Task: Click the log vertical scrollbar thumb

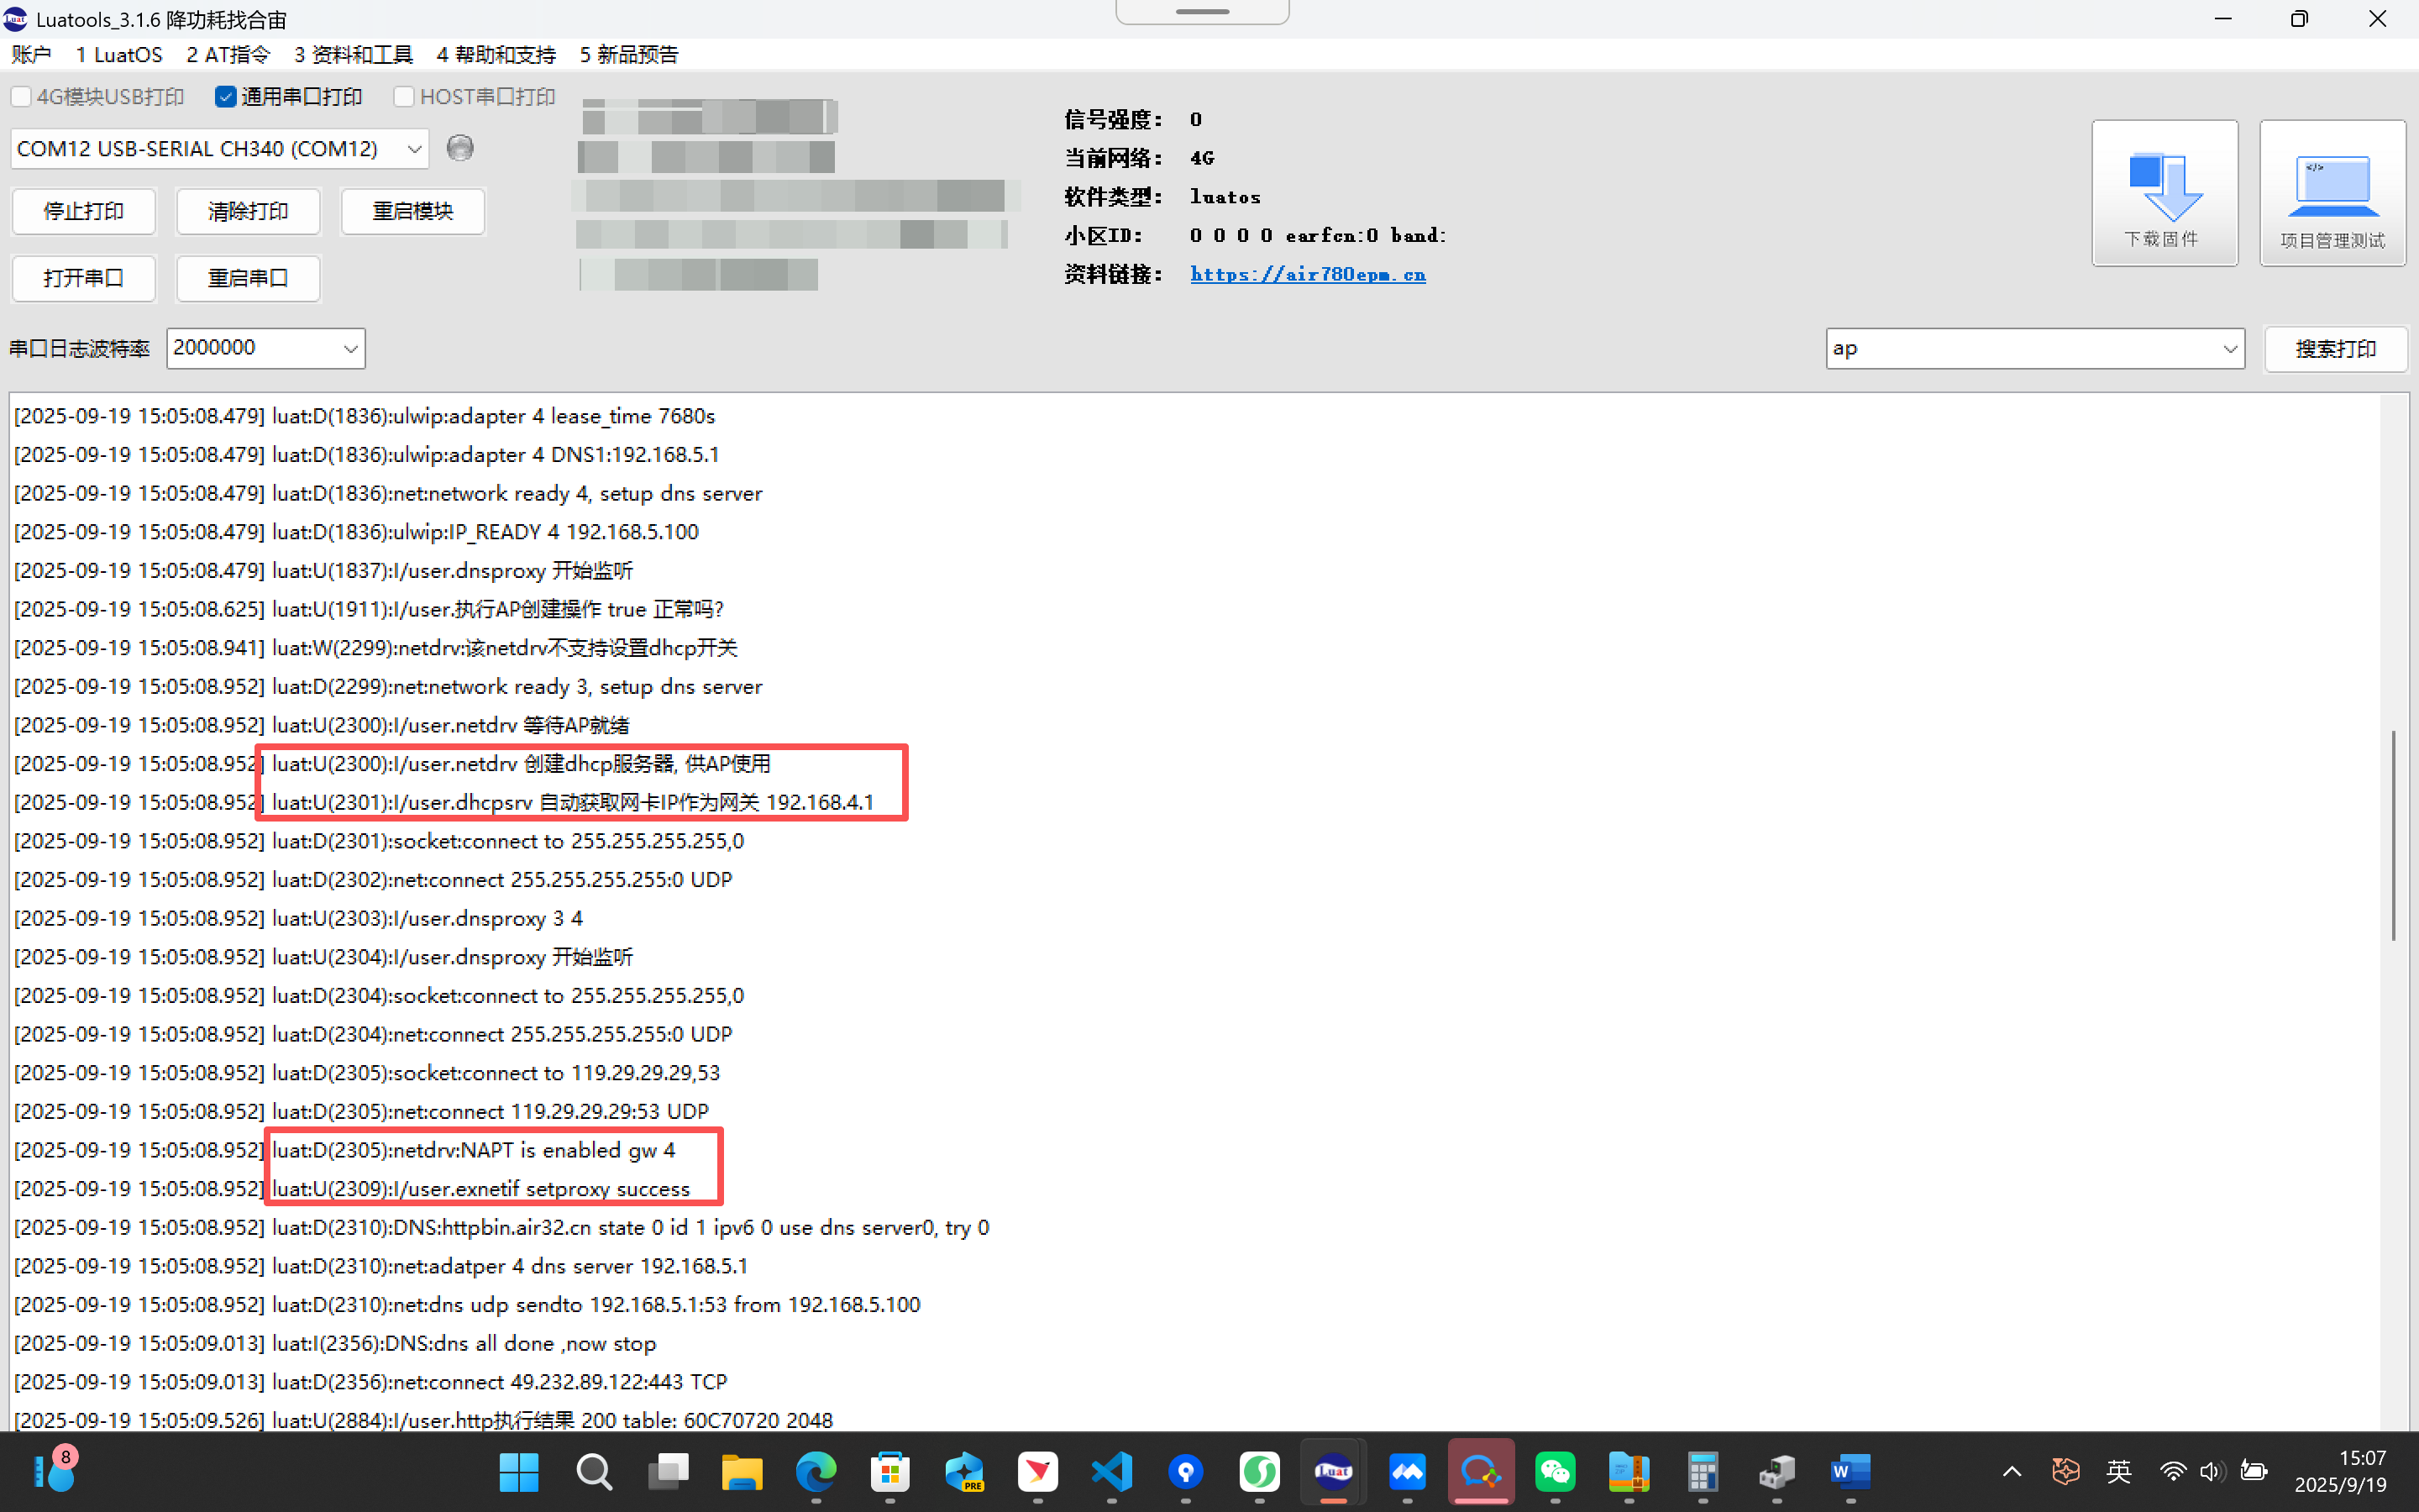Action: click(x=2393, y=835)
